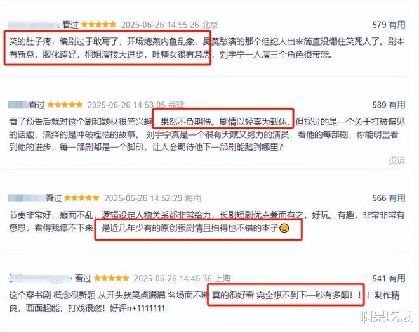This screenshot has height=332, width=419.
Task: Open the blurred username of the first reviewer
Action: [x=33, y=25]
